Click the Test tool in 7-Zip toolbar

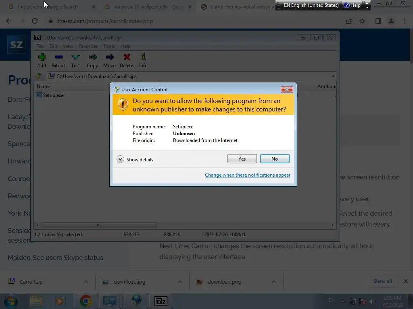(x=75, y=61)
